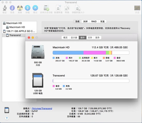Click the Resize Image (调整映像大小) icon
The height and width of the screenshot is (123, 142).
pos(78,8)
